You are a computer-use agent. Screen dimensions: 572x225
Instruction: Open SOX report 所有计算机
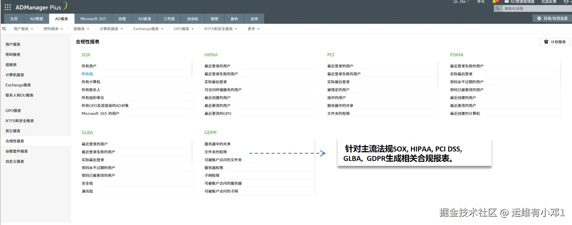[91, 82]
